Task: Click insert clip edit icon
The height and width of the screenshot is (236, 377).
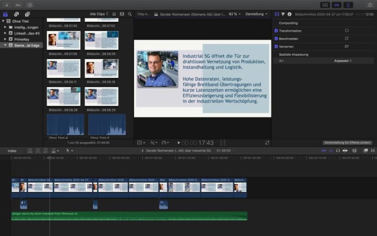Action: click(x=38, y=151)
